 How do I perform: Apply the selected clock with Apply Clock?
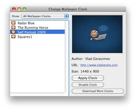[x=88, y=78]
